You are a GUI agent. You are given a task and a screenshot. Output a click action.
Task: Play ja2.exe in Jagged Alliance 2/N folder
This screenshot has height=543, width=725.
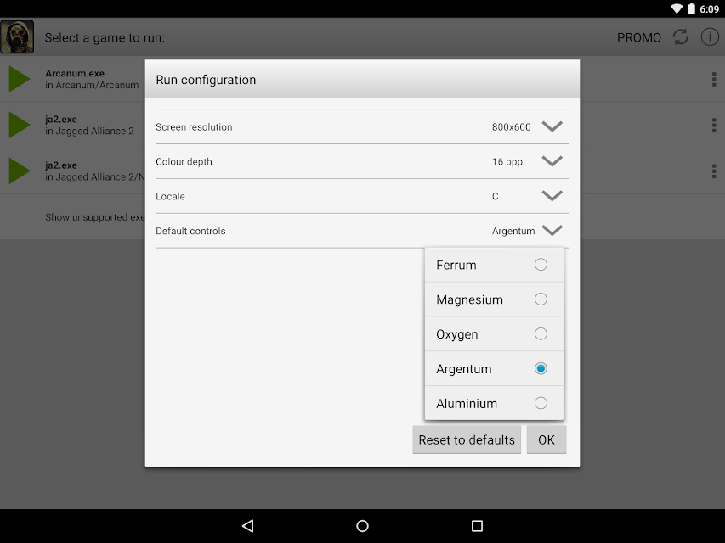(x=20, y=171)
